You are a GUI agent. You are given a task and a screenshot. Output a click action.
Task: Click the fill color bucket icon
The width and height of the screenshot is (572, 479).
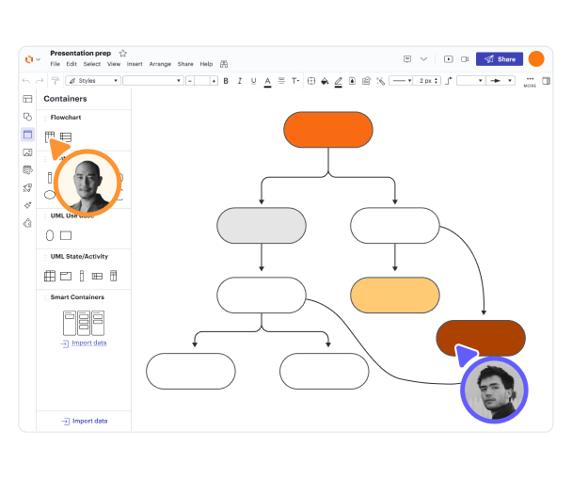[325, 81]
